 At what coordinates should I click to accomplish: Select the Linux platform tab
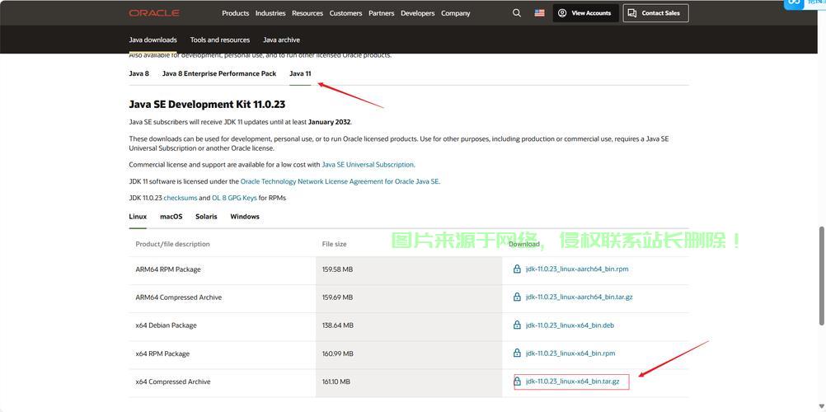(138, 217)
